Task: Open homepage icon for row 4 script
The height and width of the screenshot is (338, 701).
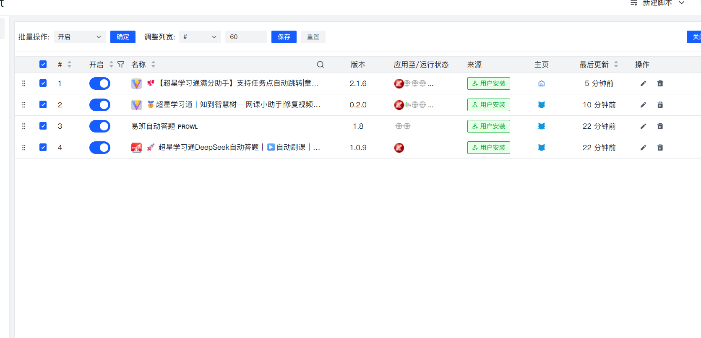Action: click(x=542, y=148)
